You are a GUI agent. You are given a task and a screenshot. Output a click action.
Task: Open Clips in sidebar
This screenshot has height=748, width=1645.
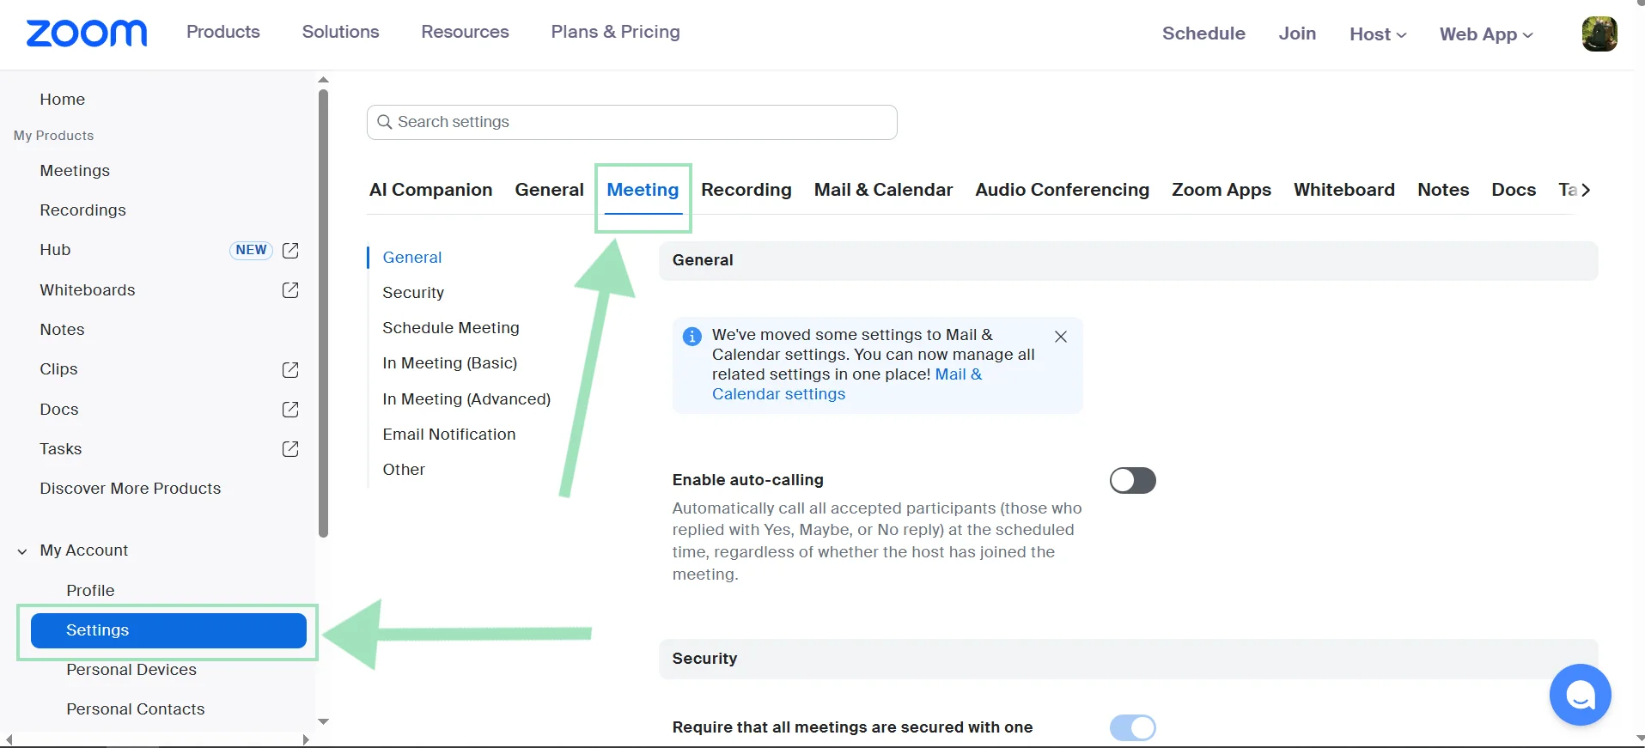pyautogui.click(x=58, y=369)
